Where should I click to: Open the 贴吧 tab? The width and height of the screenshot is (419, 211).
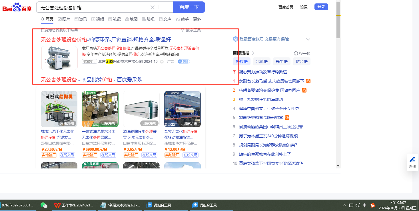(x=148, y=19)
